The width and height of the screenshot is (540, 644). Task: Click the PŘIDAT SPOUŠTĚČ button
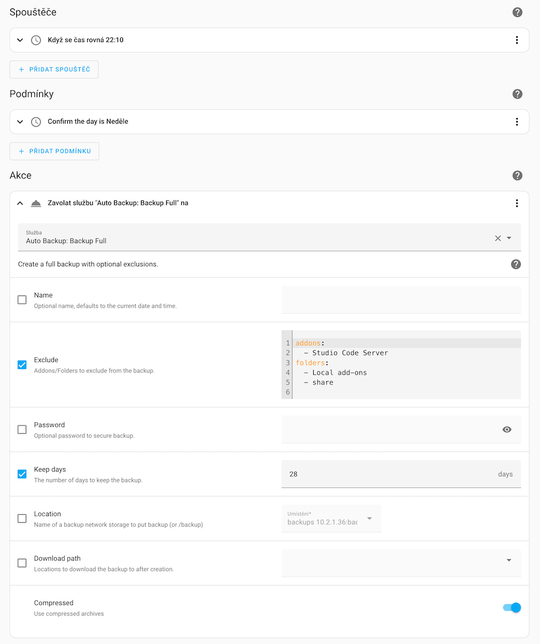54,69
